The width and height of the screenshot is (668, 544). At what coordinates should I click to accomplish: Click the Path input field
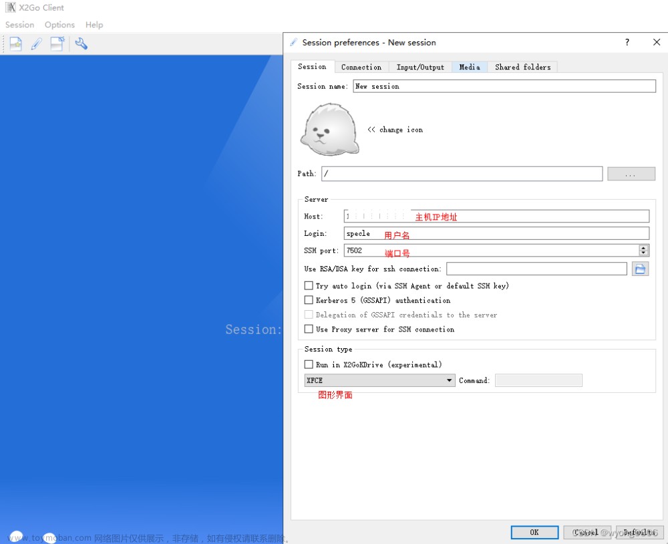point(462,174)
